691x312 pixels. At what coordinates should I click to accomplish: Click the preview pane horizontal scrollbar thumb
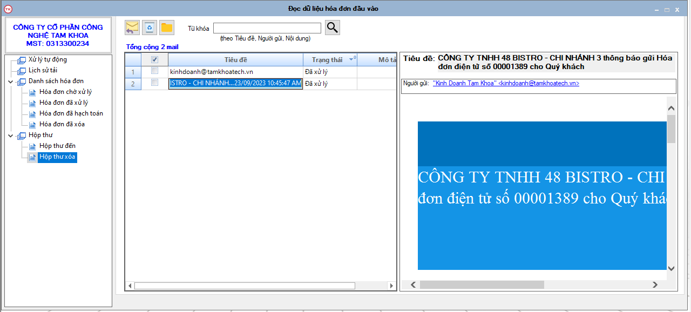click(482, 284)
